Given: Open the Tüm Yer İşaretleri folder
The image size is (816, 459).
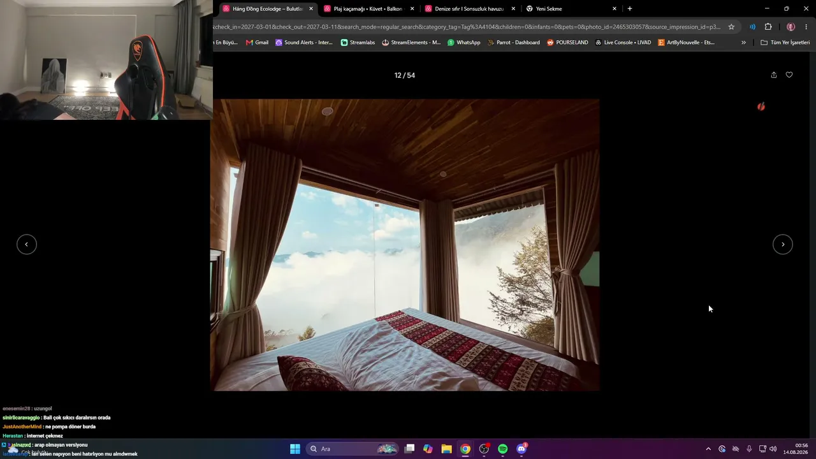Looking at the screenshot, I should pos(785,43).
